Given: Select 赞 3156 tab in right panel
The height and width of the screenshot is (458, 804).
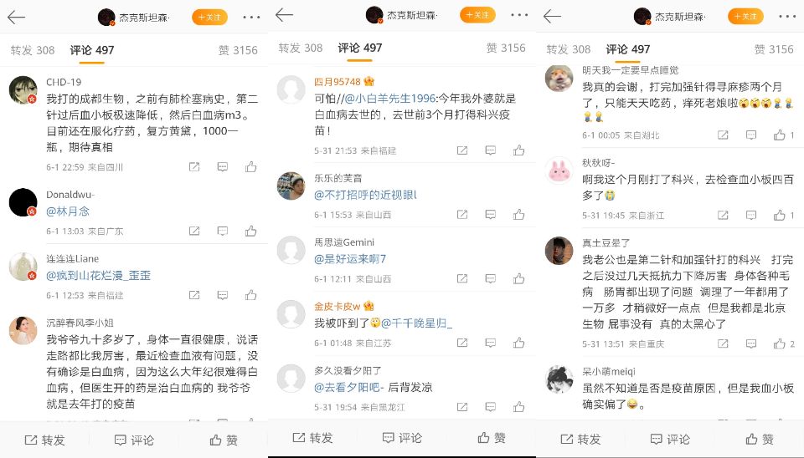Looking at the screenshot, I should 774,49.
